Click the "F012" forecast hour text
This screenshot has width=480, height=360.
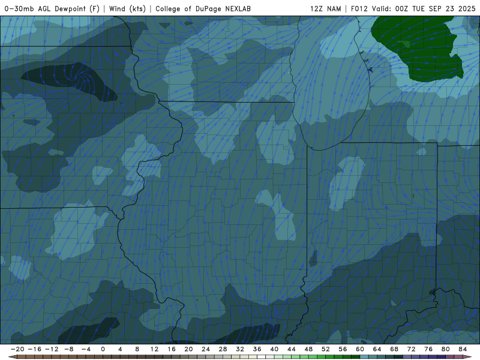pyautogui.click(x=359, y=8)
